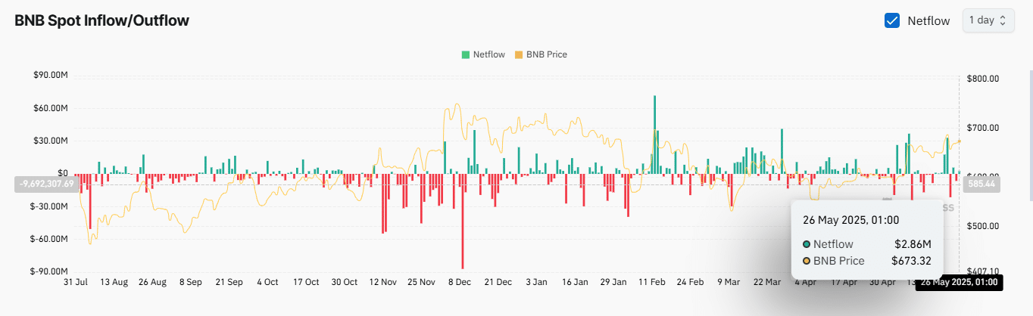The height and width of the screenshot is (316, 1033).
Task: Click the $90.00M y-axis label
Action: [x=50, y=75]
